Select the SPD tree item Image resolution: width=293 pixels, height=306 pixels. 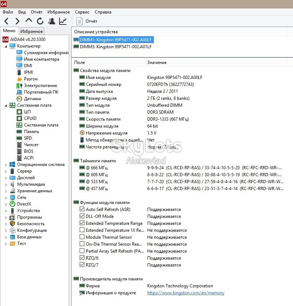(28, 138)
